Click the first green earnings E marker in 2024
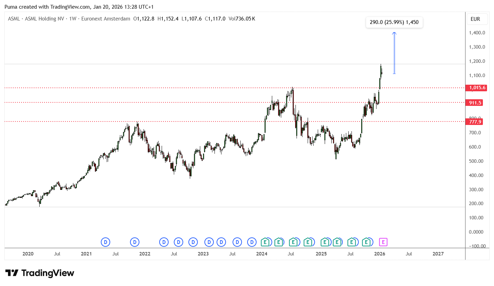This screenshot has width=494, height=286. (265, 242)
